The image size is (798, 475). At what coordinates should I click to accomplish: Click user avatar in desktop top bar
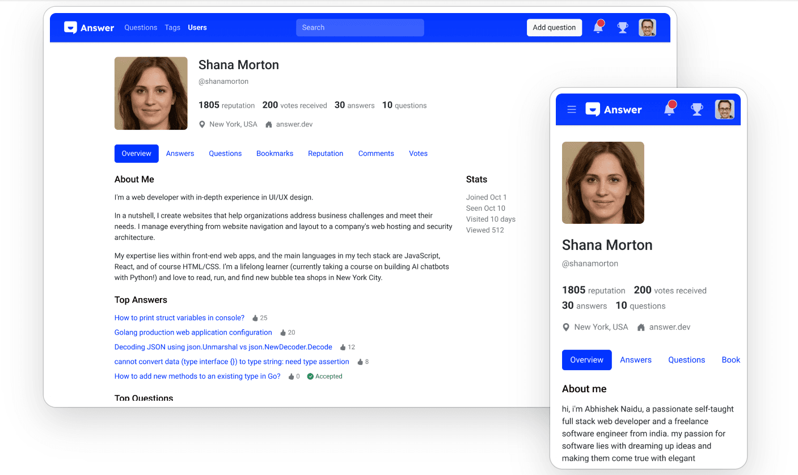click(647, 28)
